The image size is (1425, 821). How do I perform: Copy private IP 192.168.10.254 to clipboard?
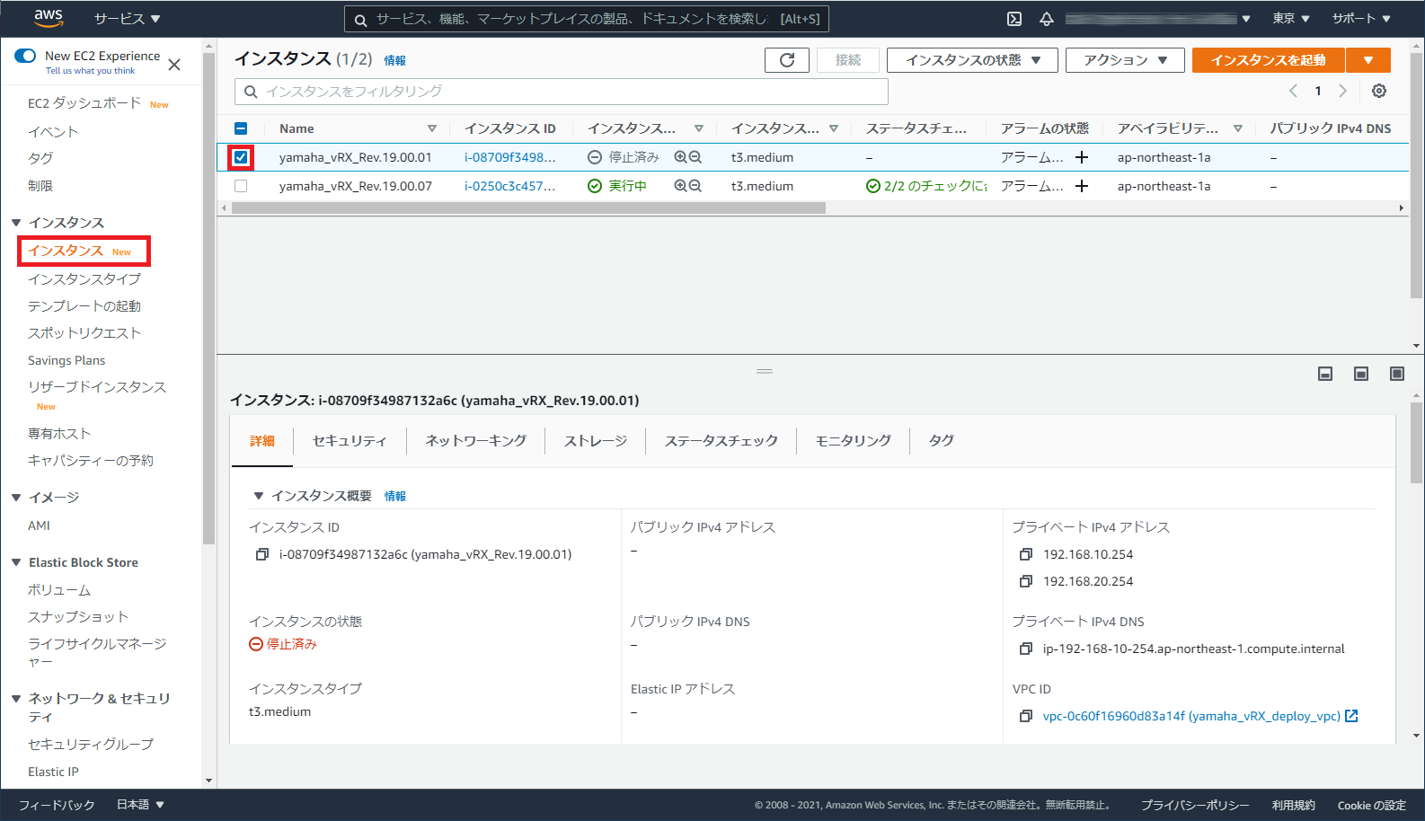[1025, 554]
